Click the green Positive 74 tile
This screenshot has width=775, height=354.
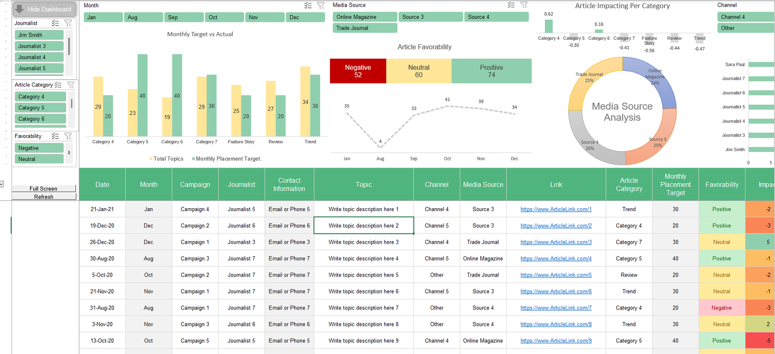pos(492,71)
